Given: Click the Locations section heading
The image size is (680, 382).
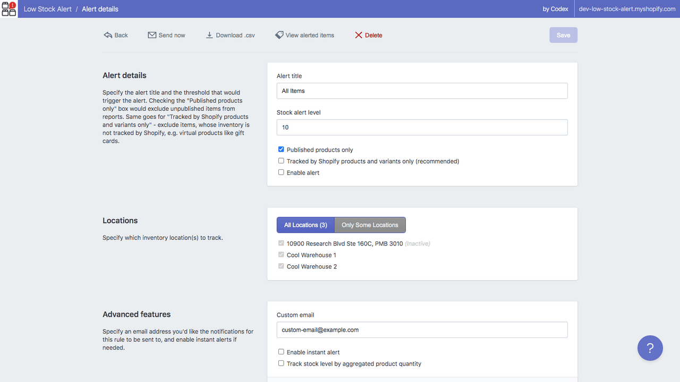Looking at the screenshot, I should pos(120,221).
